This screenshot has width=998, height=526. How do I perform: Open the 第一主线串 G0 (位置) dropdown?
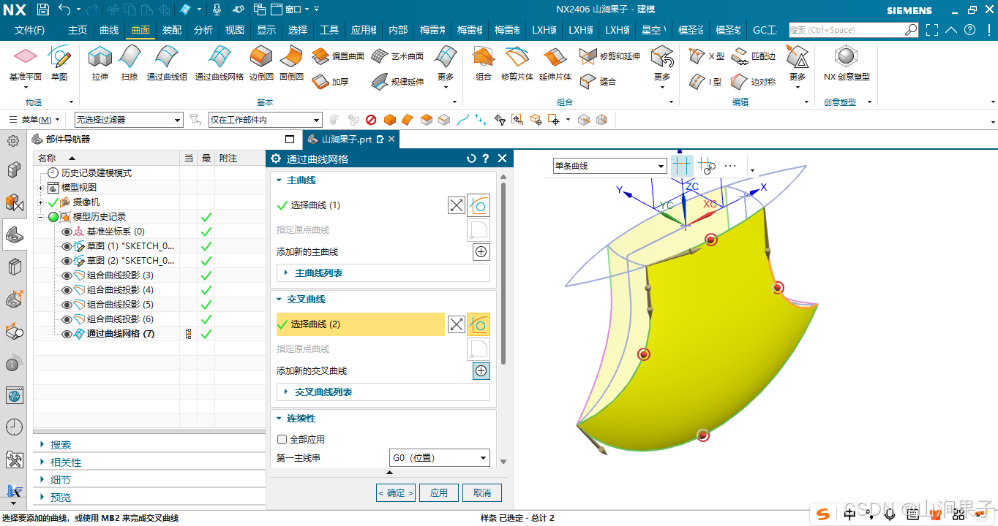tap(439, 458)
